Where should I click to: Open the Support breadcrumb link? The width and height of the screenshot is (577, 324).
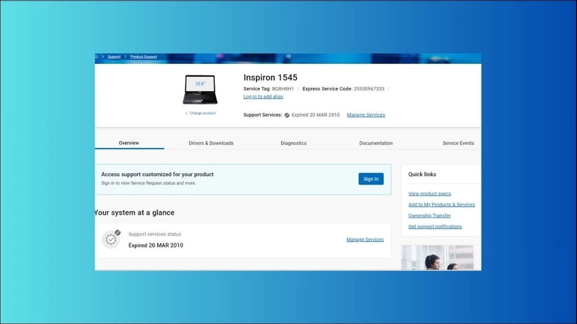tap(114, 57)
